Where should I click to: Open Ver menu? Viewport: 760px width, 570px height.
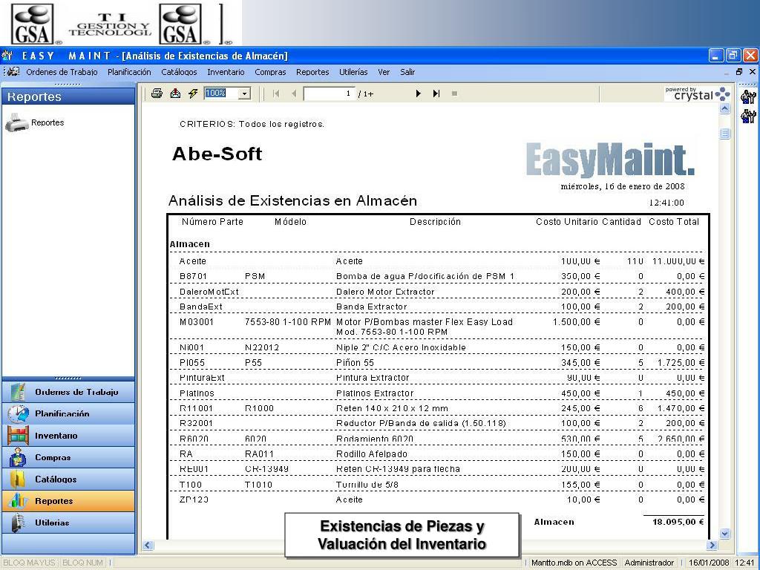click(x=384, y=72)
